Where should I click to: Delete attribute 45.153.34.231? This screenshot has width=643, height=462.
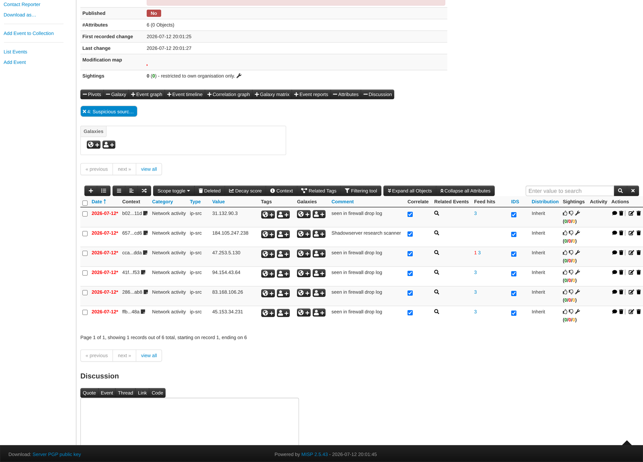click(639, 312)
